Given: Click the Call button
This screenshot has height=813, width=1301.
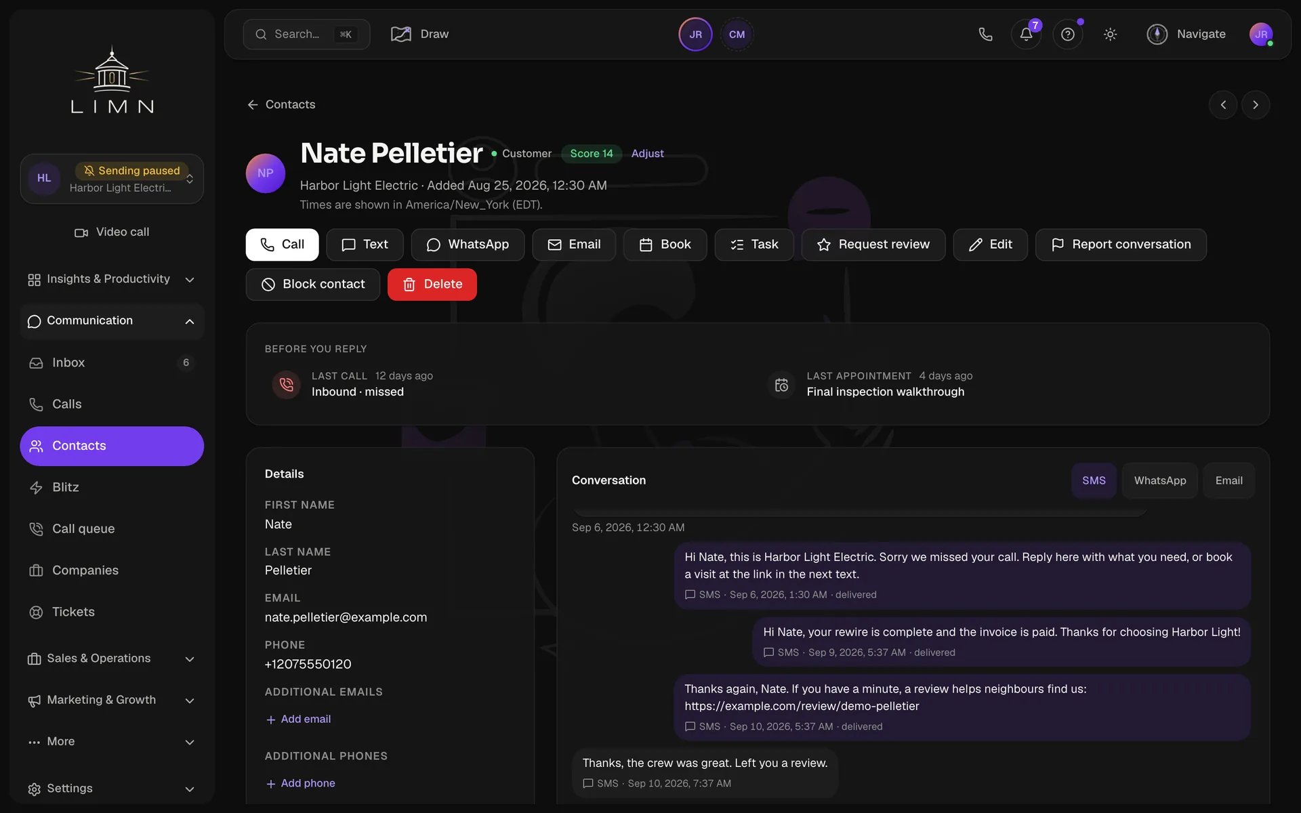Looking at the screenshot, I should tap(282, 245).
